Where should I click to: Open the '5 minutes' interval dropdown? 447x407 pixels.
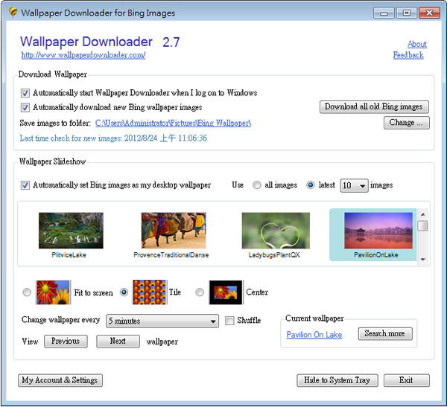(x=162, y=321)
